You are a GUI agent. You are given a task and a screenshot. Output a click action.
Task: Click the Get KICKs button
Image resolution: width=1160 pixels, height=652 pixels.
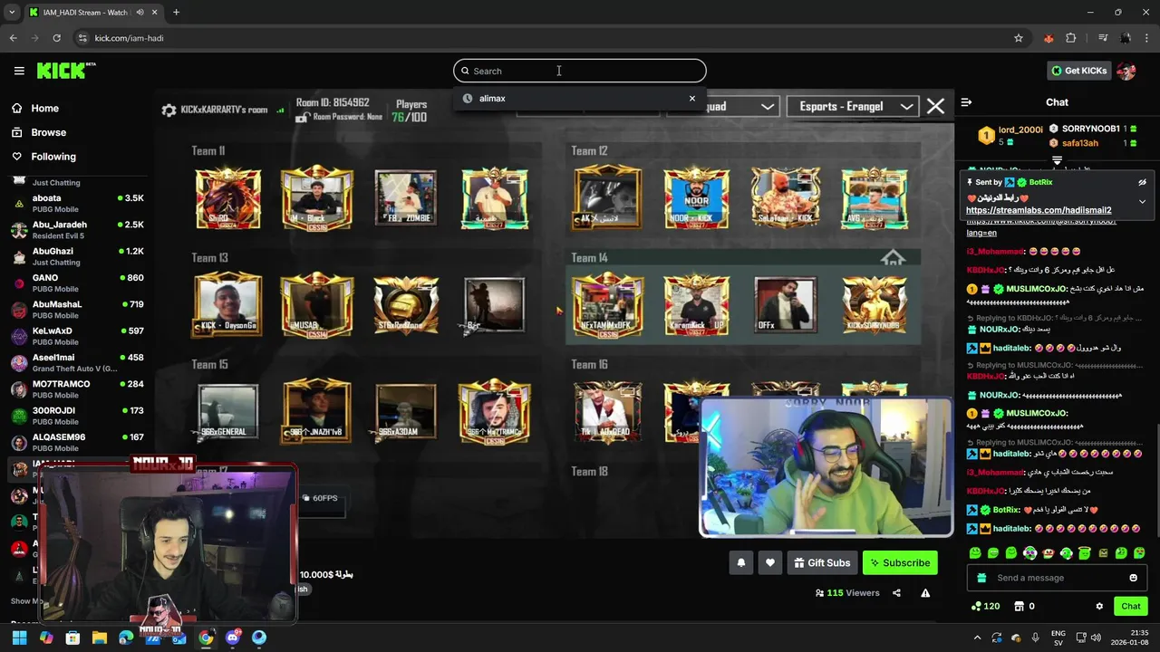[1078, 71]
